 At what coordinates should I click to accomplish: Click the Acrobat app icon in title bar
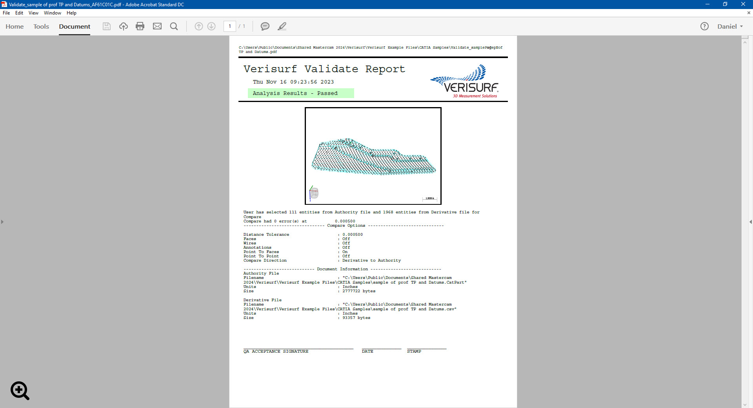[4, 4]
